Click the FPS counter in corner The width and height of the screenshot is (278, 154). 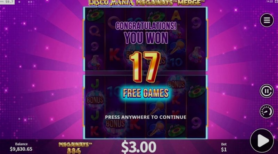(7, 2)
